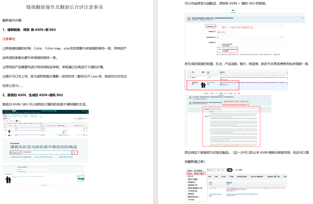Click the magnifier search icon beside old ASIN field
Screen dimensions: 313x204
(74, 152)
